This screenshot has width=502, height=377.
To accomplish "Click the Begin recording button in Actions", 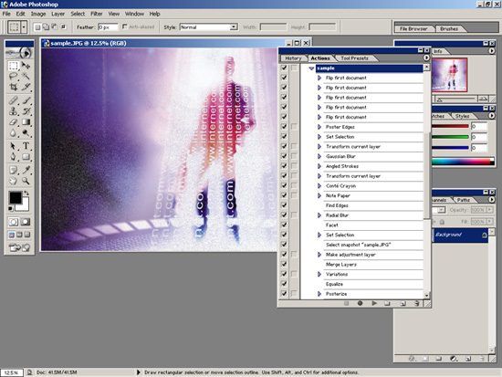I will [360, 303].
